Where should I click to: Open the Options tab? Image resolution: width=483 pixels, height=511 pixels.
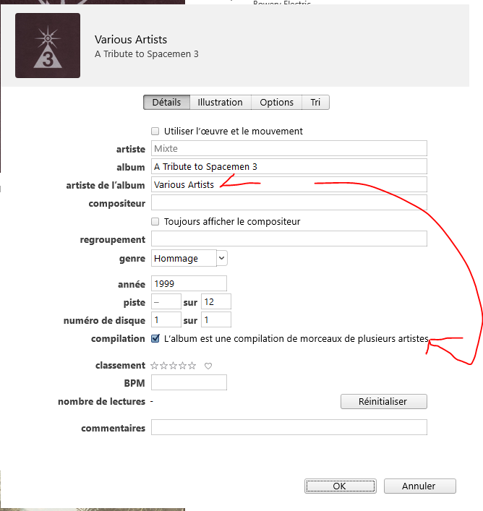tap(276, 103)
